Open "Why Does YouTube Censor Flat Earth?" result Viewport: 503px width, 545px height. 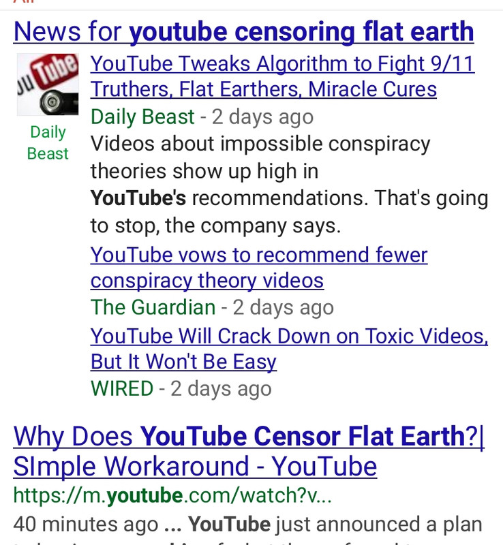coord(249,436)
